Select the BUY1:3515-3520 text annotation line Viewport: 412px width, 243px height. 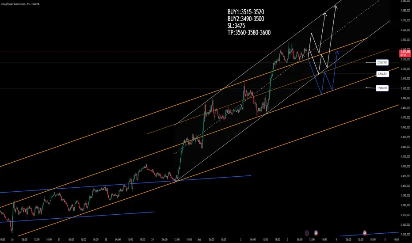pyautogui.click(x=246, y=12)
